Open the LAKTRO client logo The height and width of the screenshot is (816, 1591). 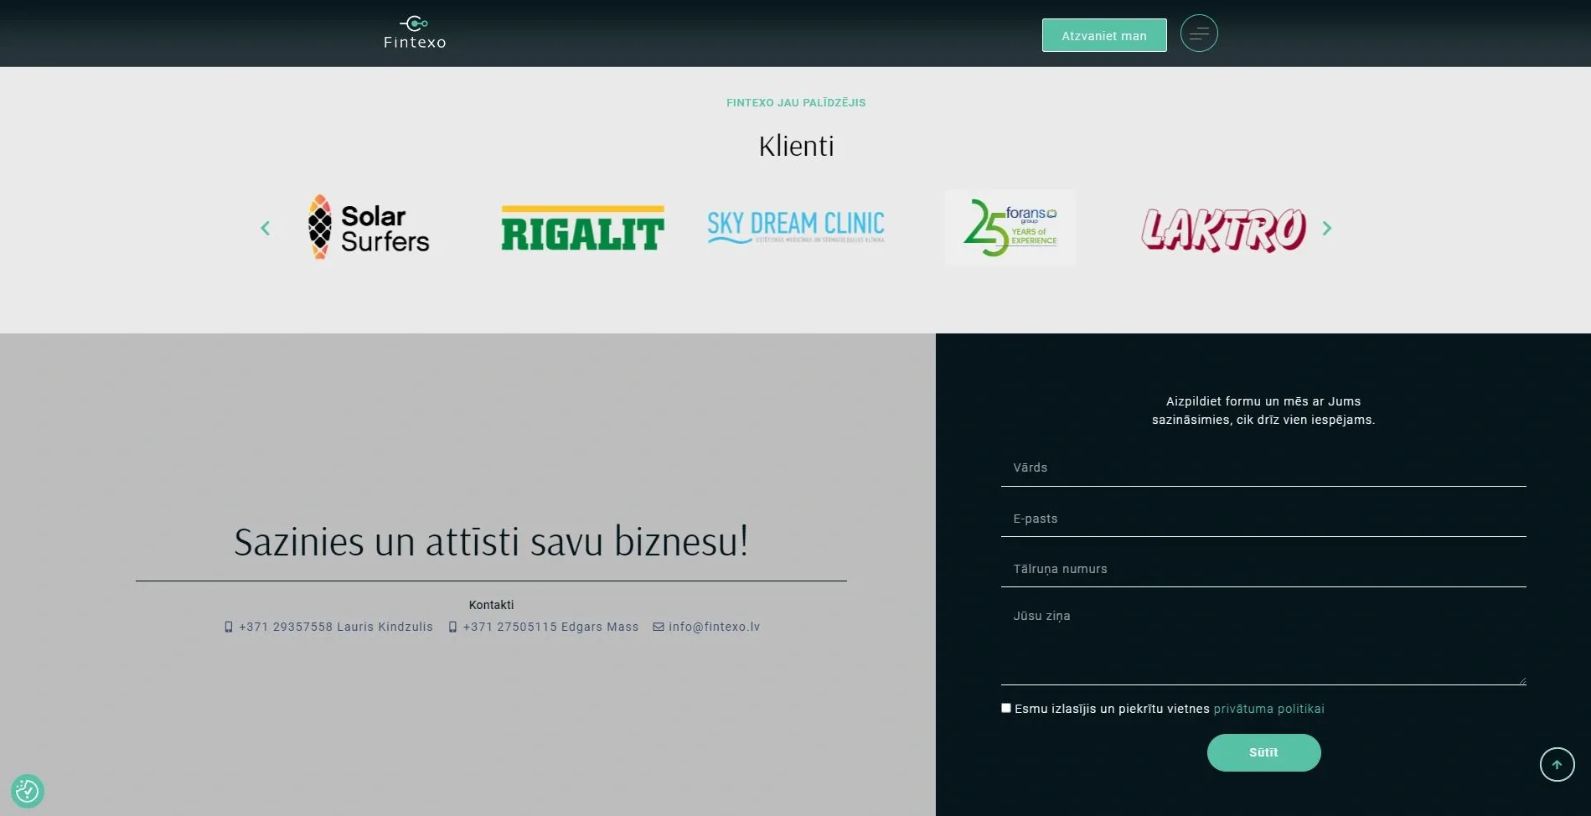click(x=1224, y=230)
